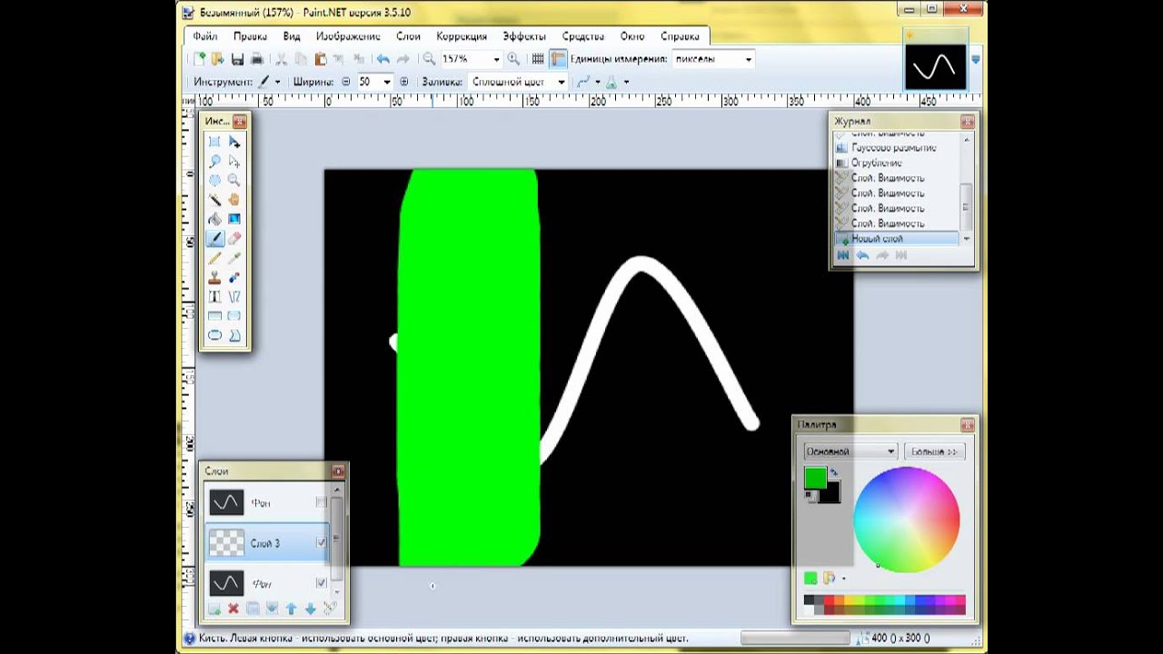Open the Слои menu
1163x654 pixels.
tap(408, 36)
